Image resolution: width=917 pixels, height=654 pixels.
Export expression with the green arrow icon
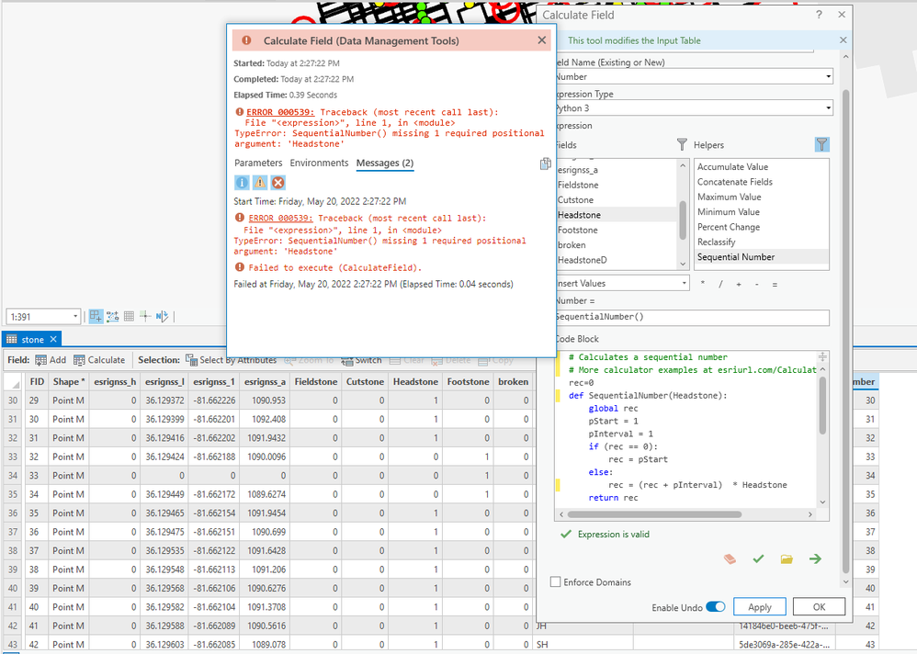coord(815,558)
